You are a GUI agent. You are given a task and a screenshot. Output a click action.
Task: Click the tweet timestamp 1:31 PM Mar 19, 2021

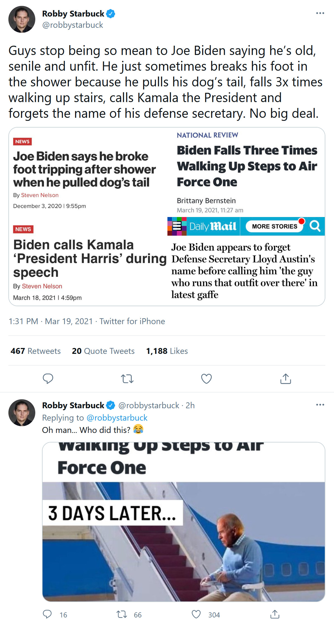[50, 321]
